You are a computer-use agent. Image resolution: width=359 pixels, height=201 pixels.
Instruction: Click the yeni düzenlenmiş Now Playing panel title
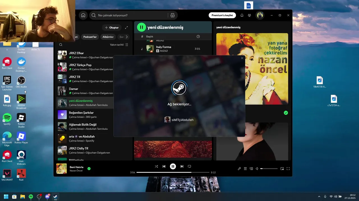pos(228,27)
